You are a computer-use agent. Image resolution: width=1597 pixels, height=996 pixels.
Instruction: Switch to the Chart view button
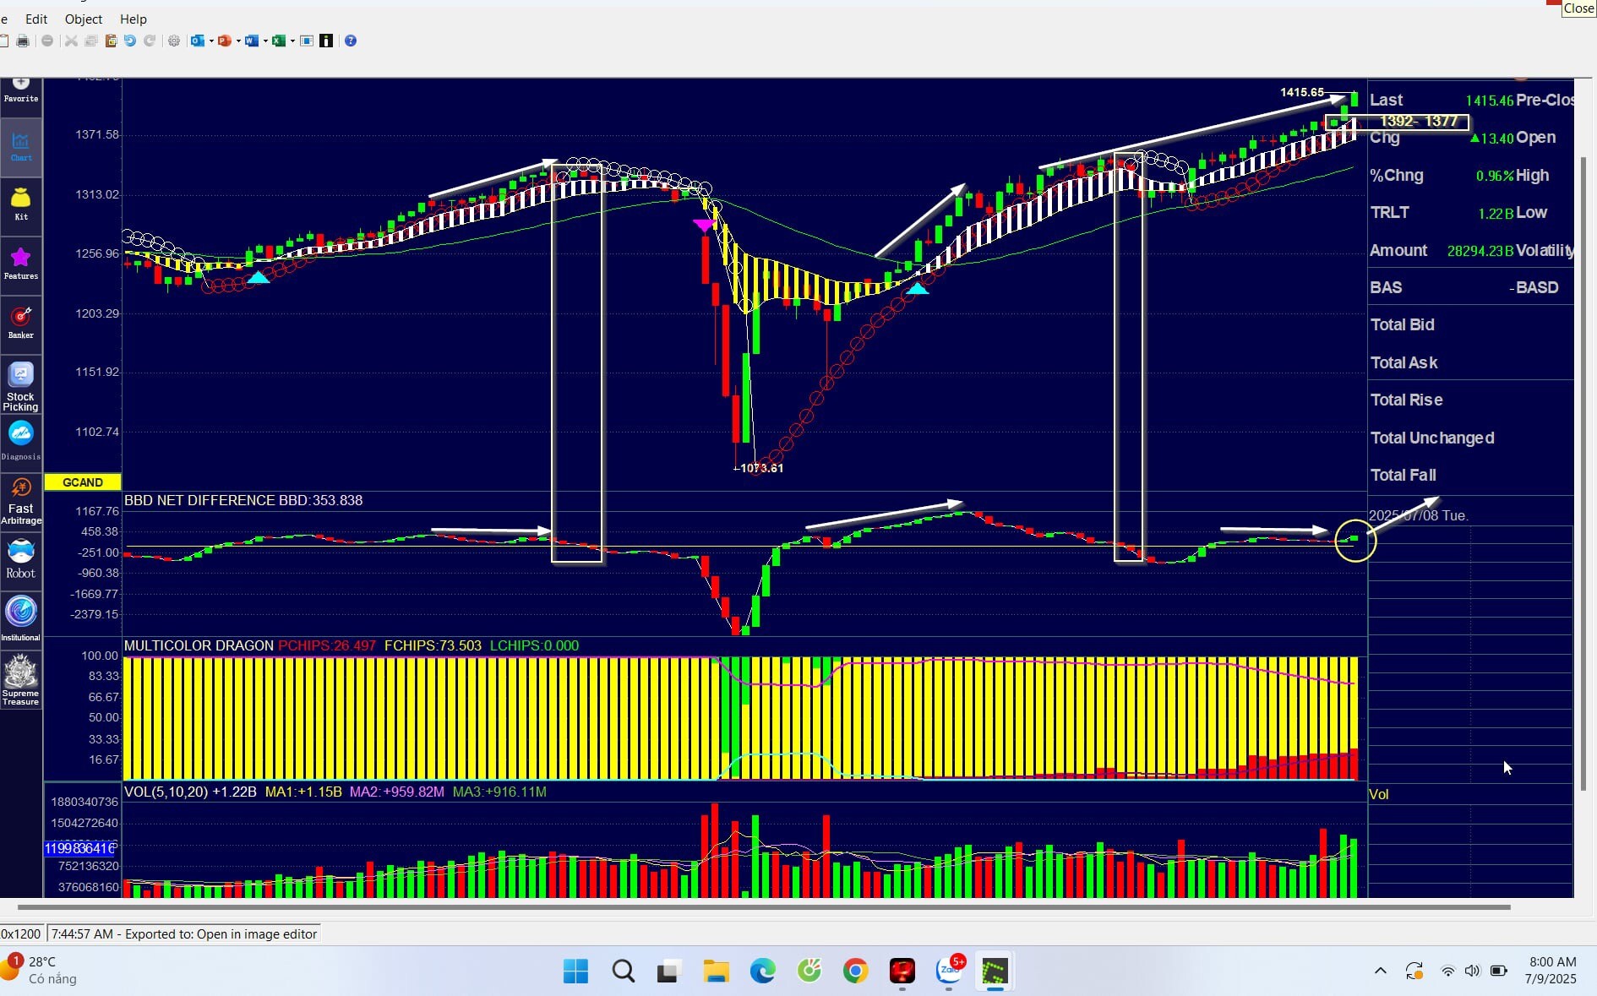(x=21, y=146)
